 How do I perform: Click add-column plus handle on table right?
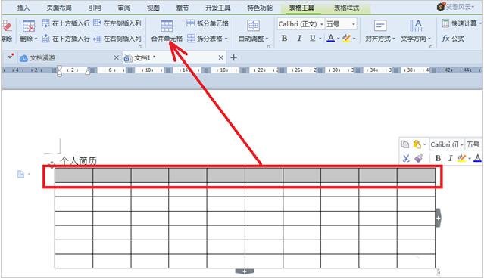pyautogui.click(x=439, y=218)
